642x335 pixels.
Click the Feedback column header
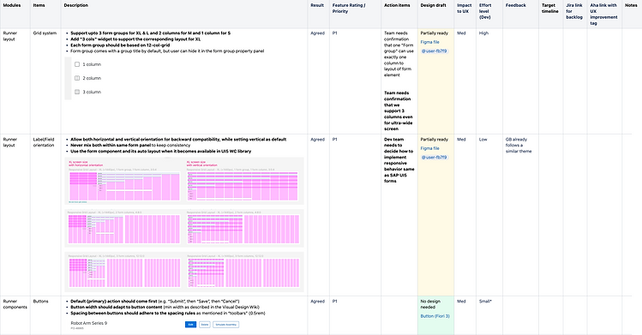(x=515, y=5)
